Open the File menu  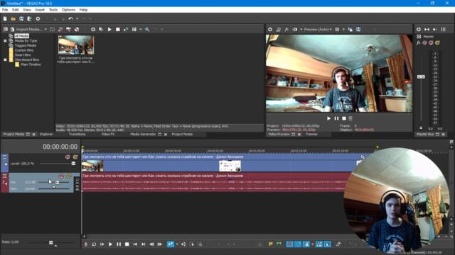click(5, 10)
